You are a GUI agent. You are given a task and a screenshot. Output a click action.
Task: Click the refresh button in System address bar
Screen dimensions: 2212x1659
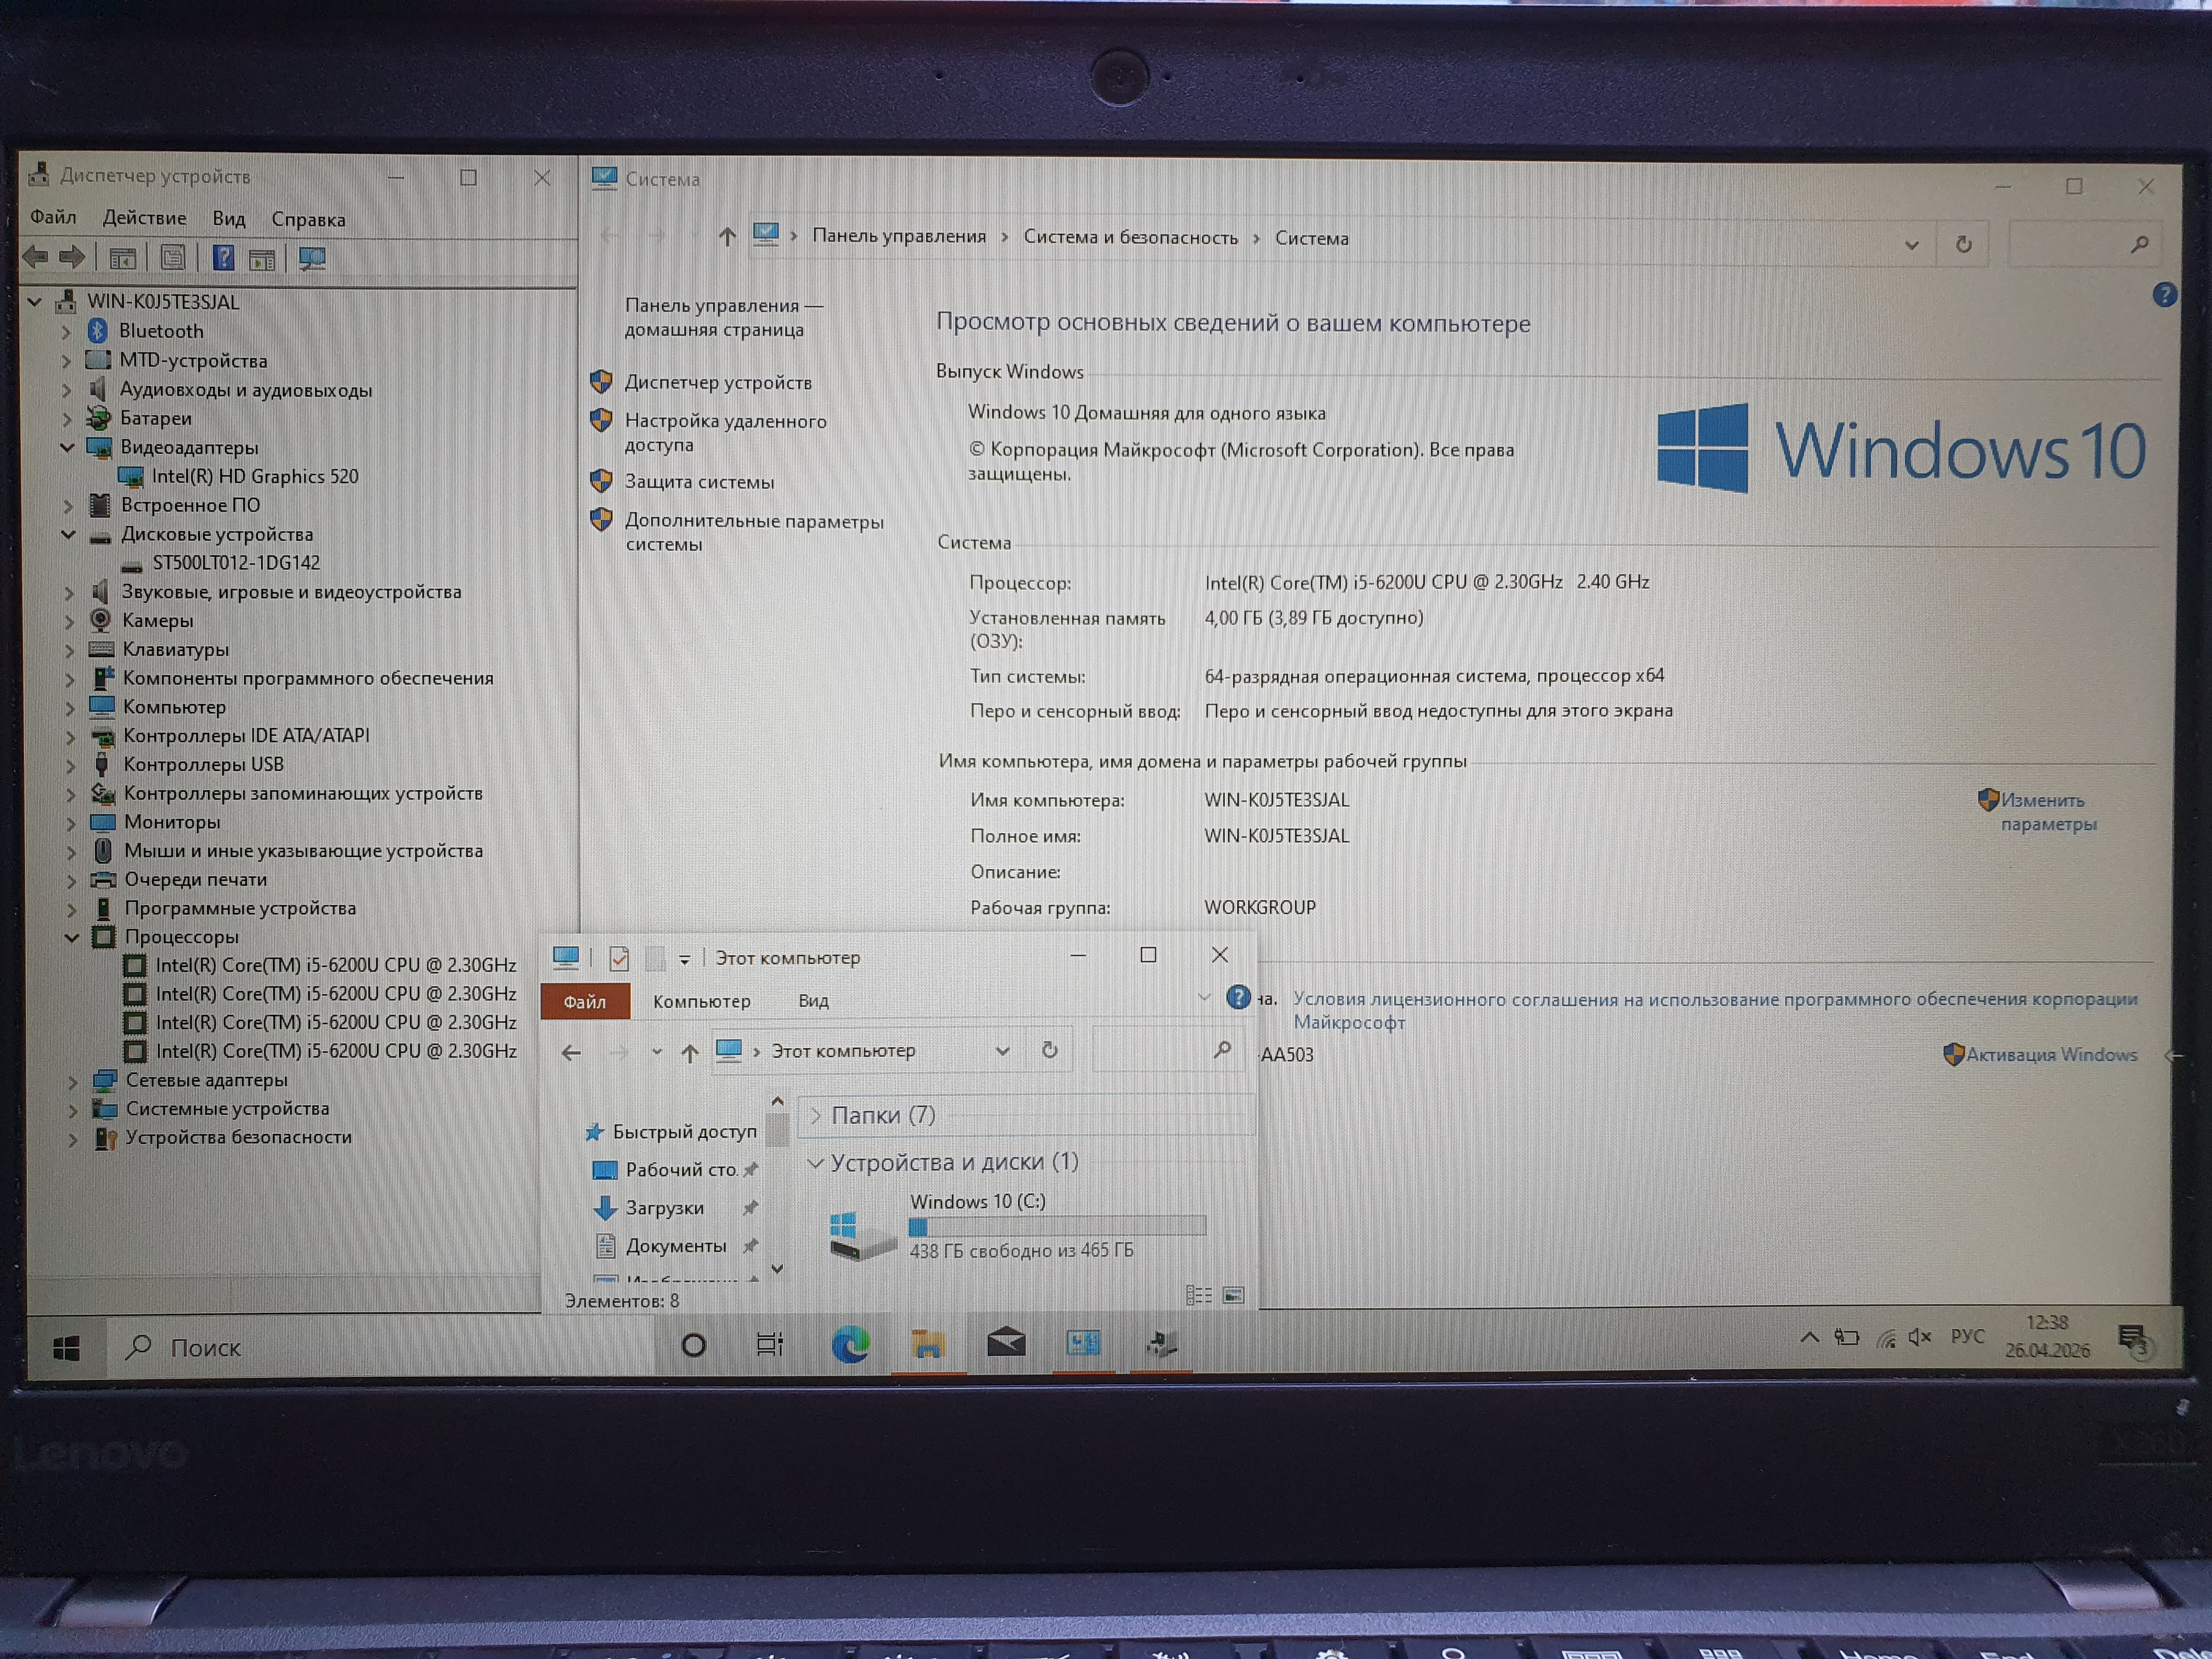coord(1963,245)
